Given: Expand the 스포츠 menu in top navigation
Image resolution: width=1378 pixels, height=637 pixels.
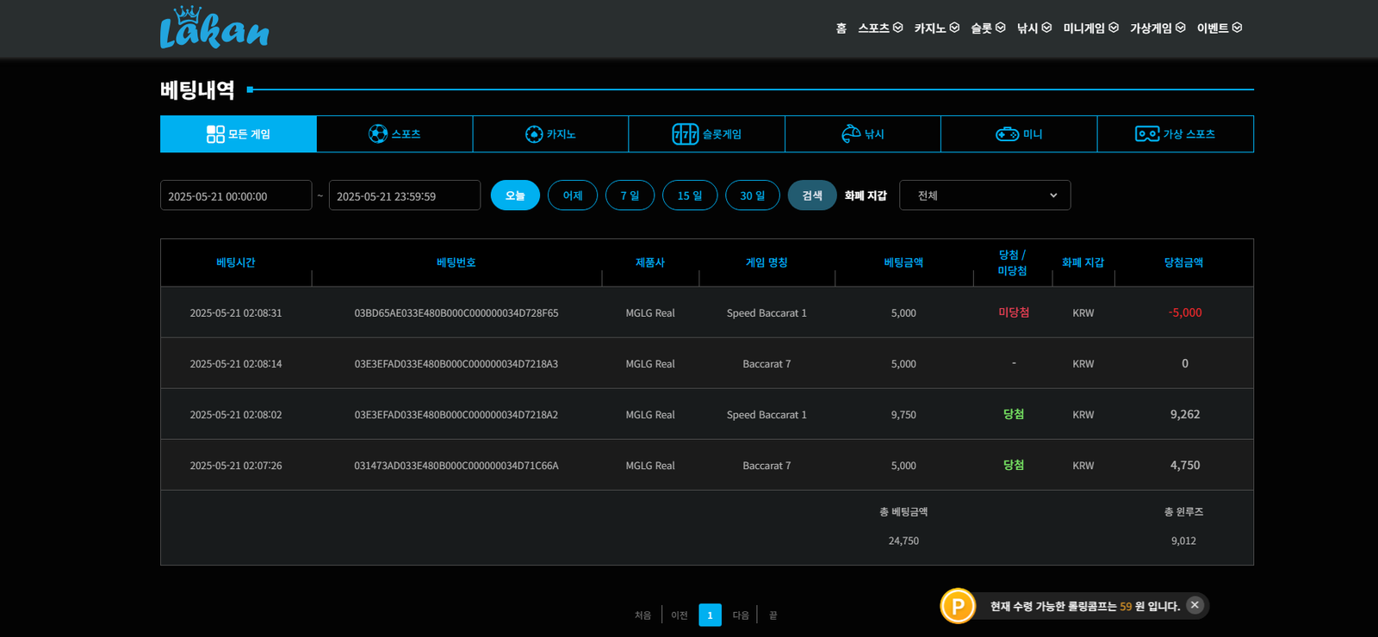Looking at the screenshot, I should coord(879,28).
